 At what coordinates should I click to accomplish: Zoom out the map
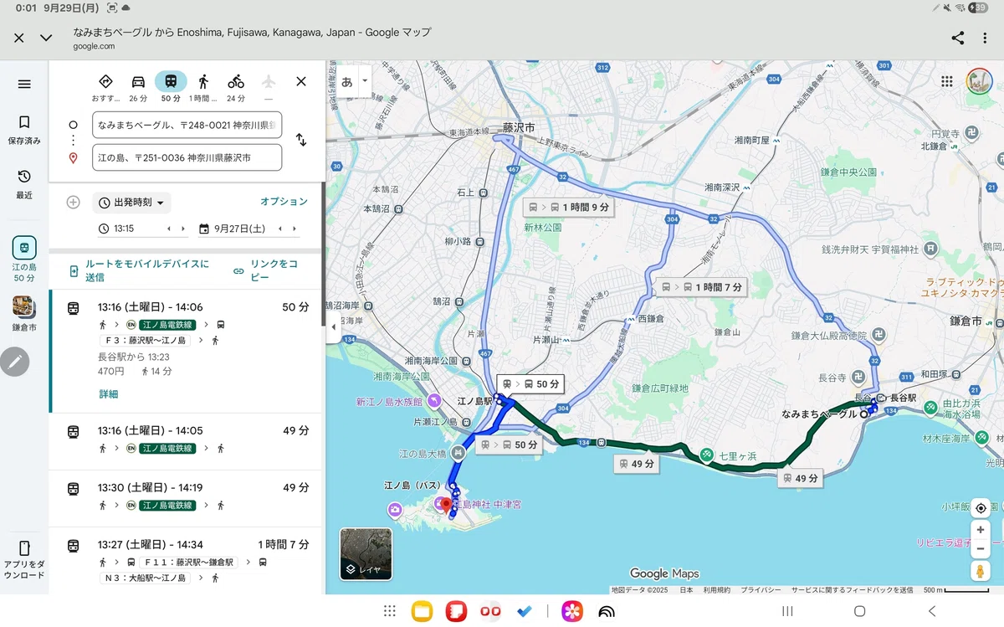tap(980, 547)
